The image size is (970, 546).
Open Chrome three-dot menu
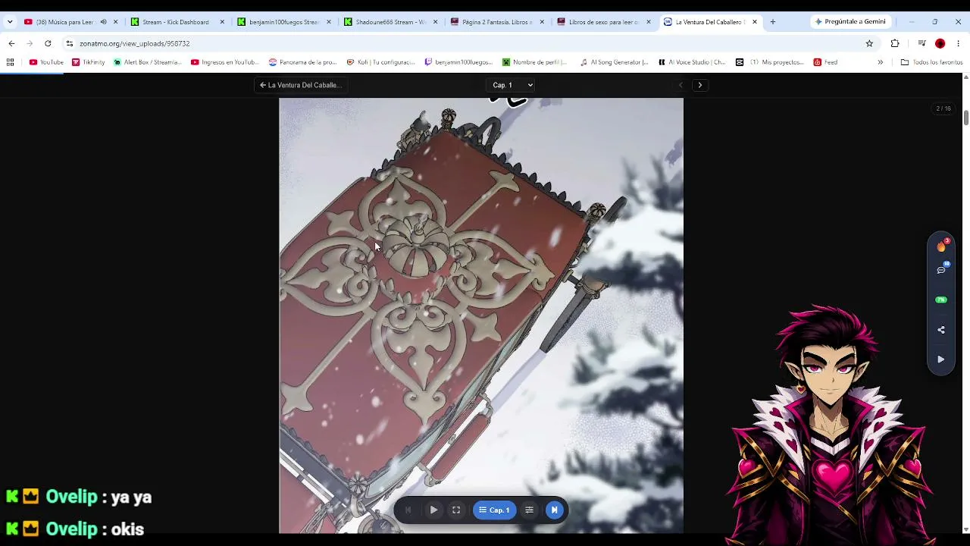pos(958,43)
